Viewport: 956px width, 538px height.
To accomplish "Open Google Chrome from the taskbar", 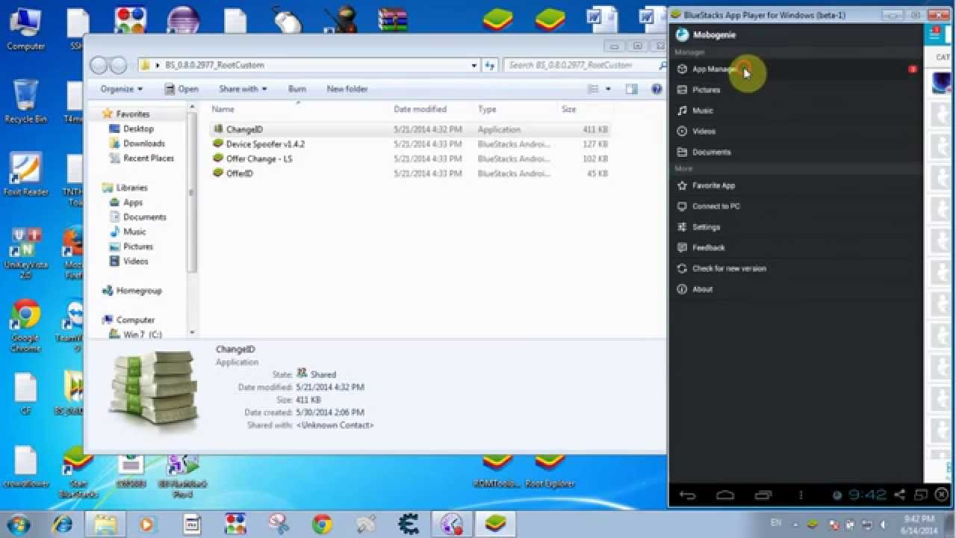I will tap(322, 523).
